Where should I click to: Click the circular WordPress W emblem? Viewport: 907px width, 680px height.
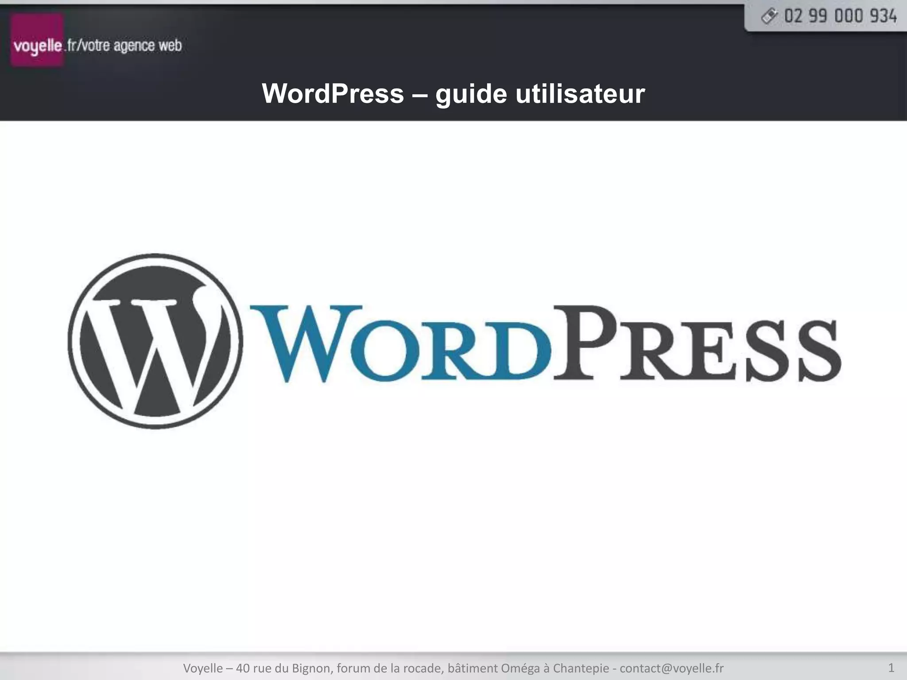point(155,341)
